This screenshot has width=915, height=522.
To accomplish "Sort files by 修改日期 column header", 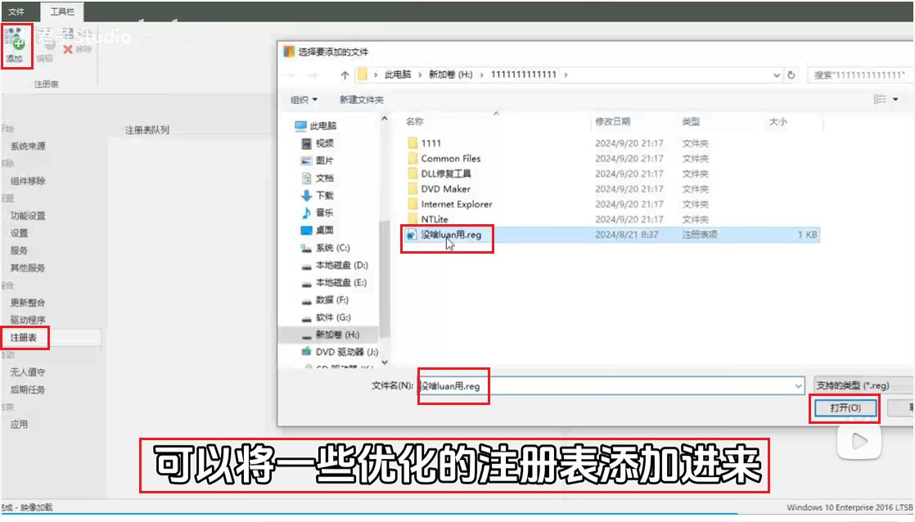I will [x=613, y=122].
